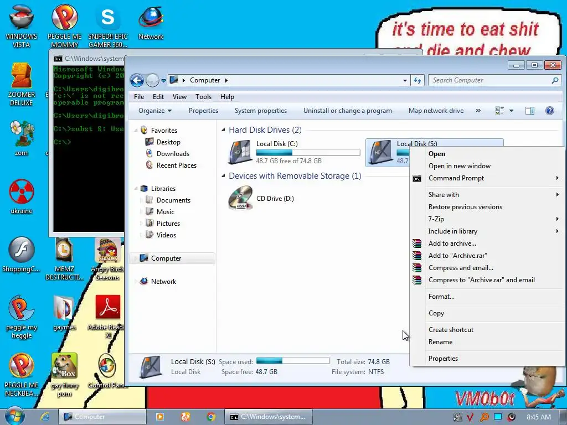
Task: Select the Documents library
Action: pos(173,200)
